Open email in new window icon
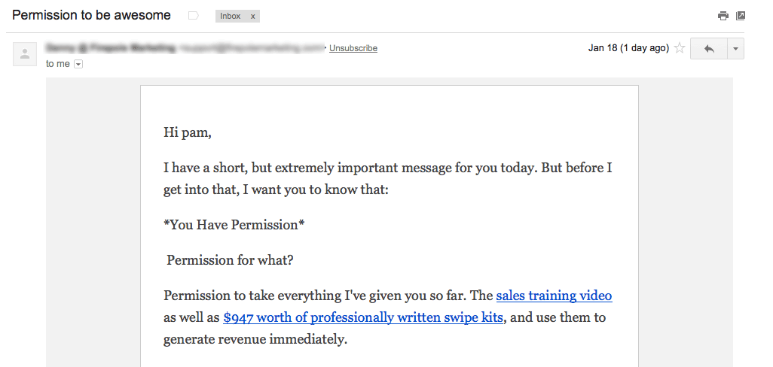The width and height of the screenshot is (773, 367). coord(741,16)
